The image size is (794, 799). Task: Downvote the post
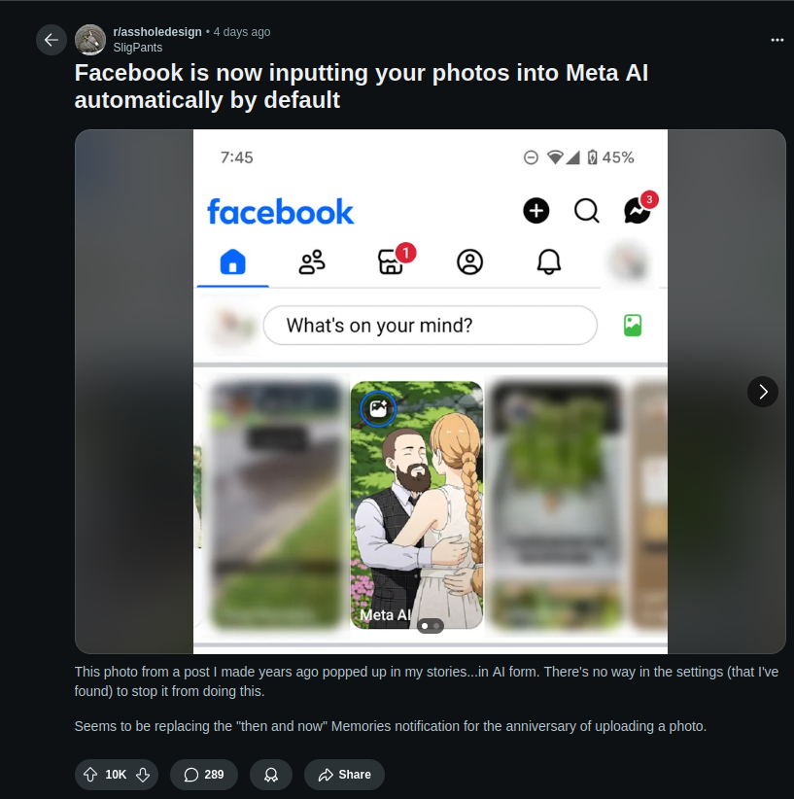click(143, 775)
